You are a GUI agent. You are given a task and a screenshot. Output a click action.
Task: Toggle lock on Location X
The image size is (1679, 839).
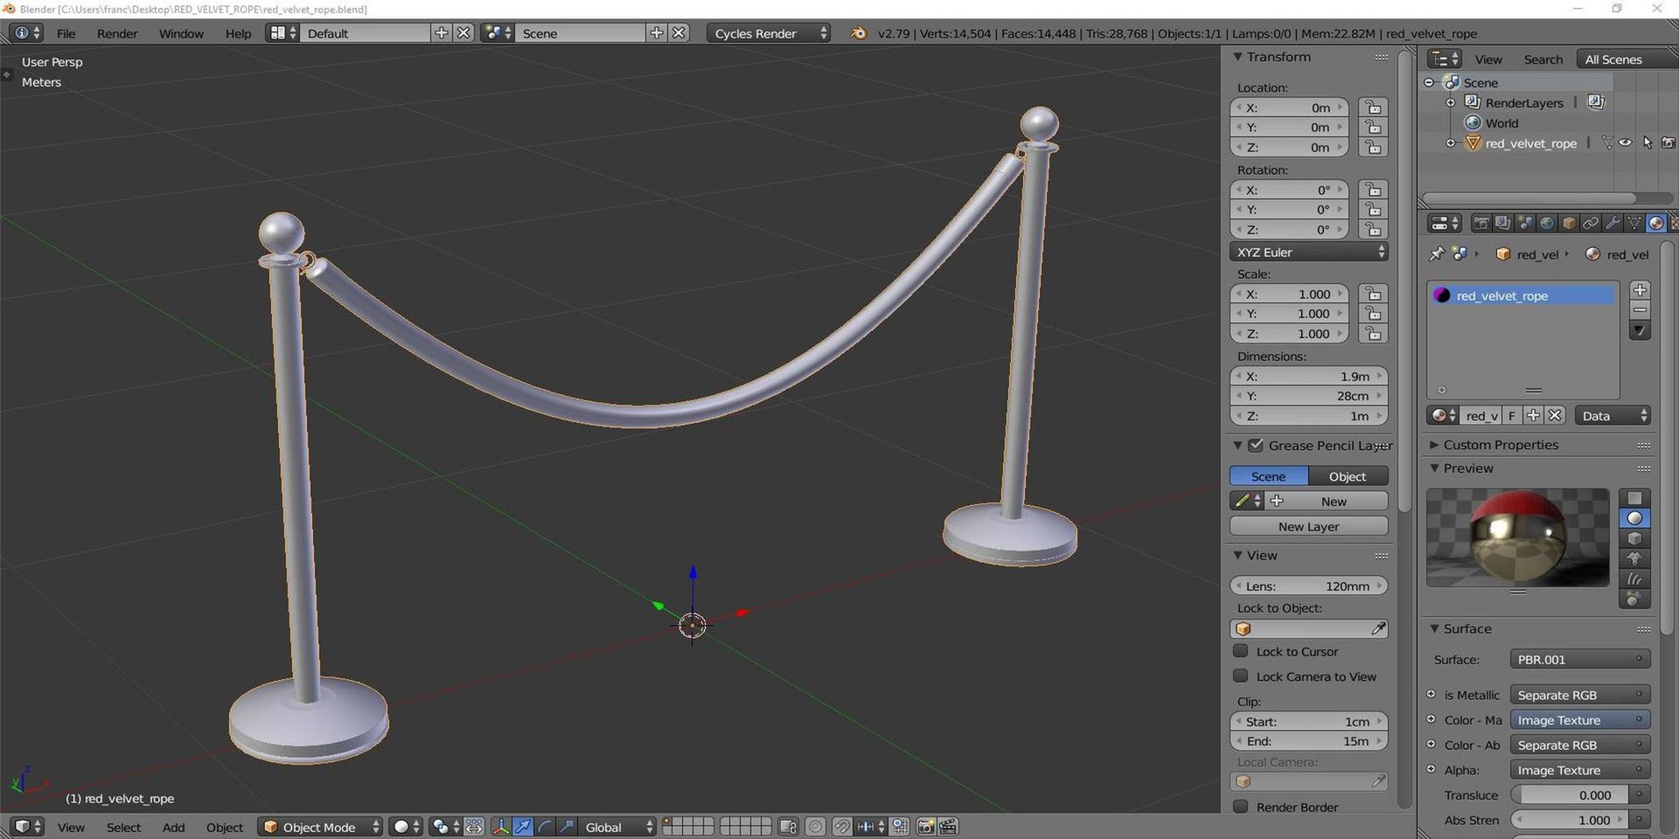coord(1373,107)
